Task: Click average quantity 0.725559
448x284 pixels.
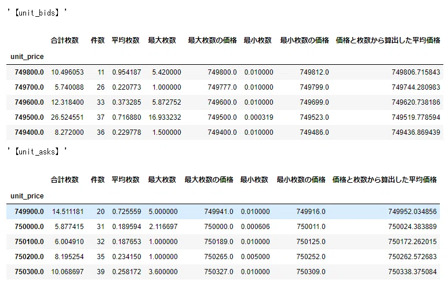Action: point(126,212)
